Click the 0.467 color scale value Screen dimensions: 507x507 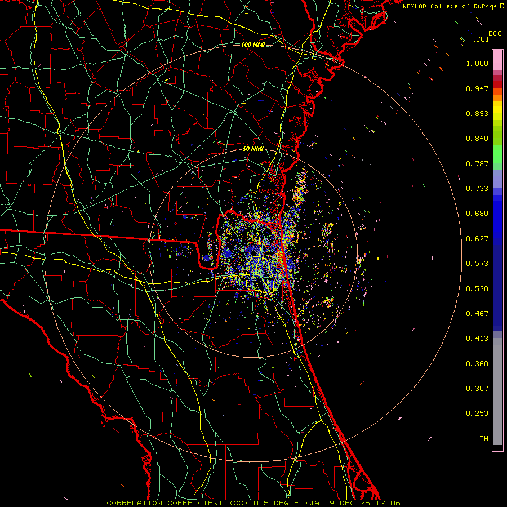pyautogui.click(x=477, y=314)
